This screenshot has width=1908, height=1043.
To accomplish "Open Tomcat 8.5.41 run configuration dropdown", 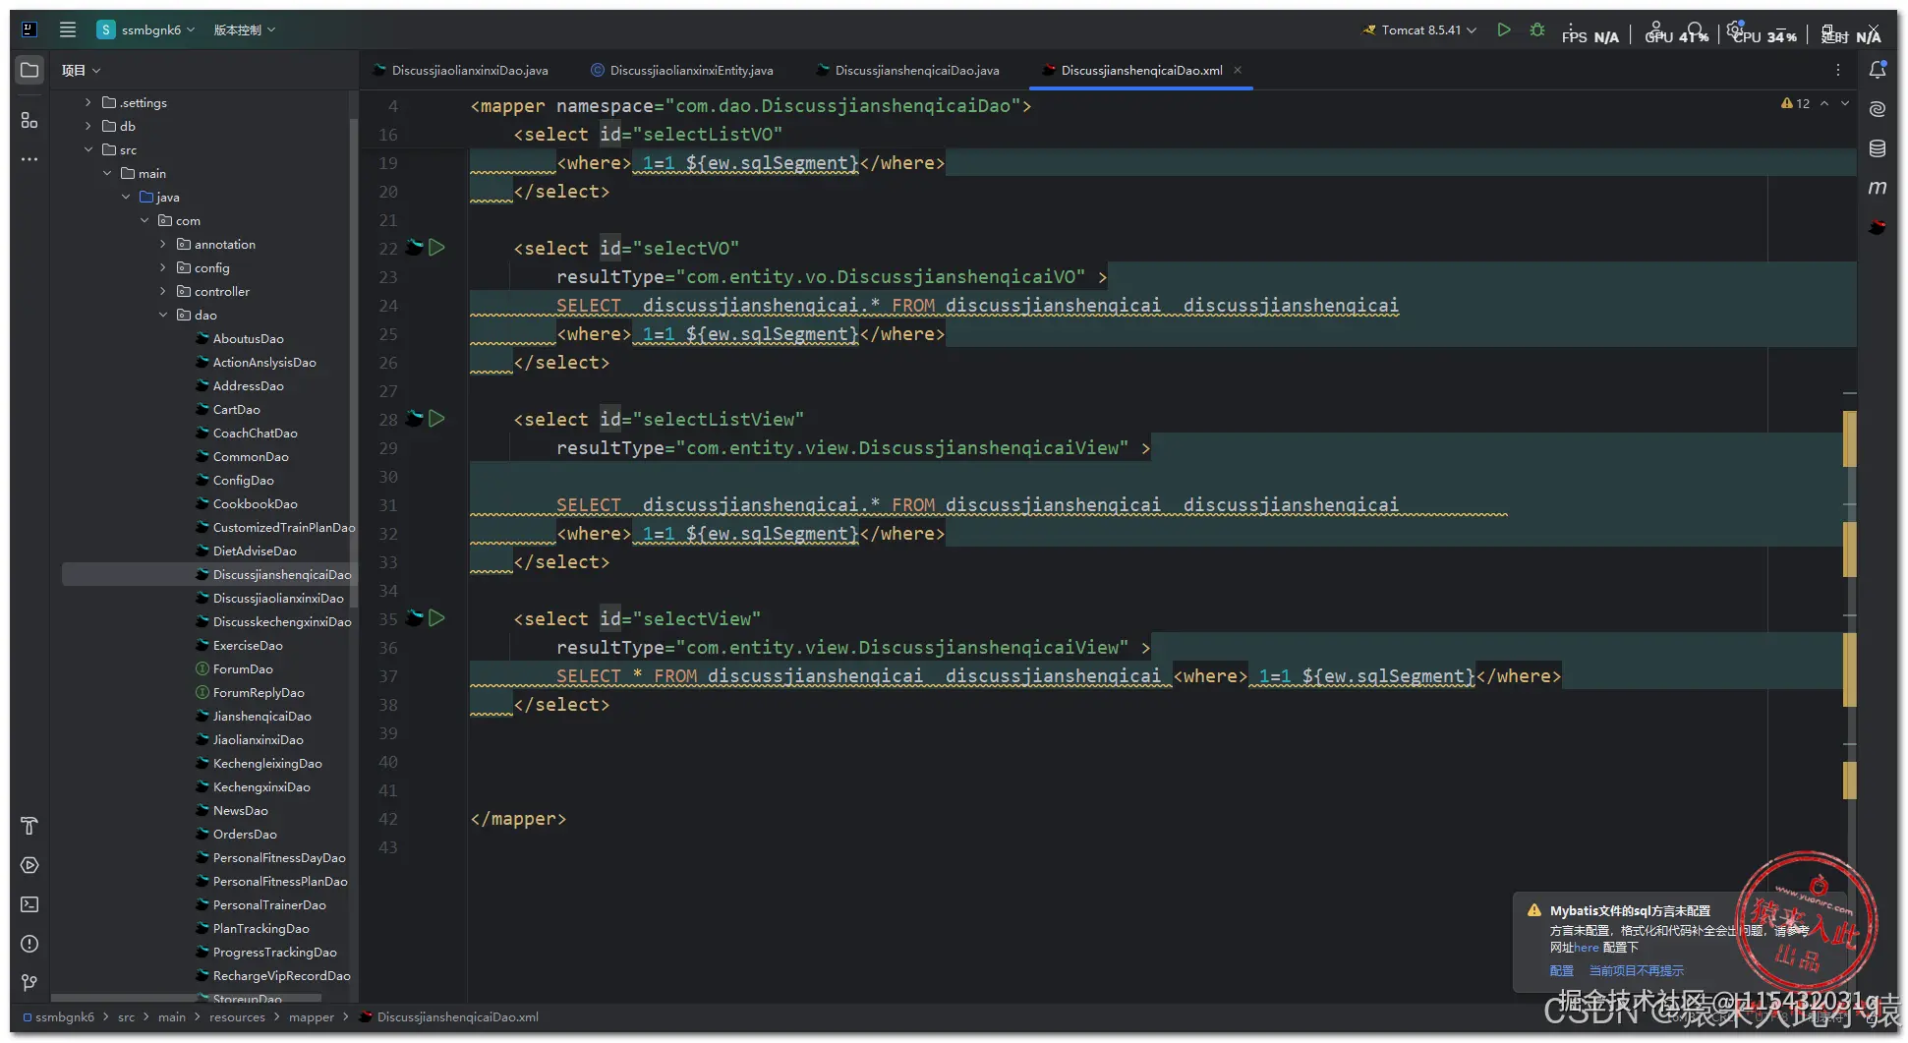I will click(x=1419, y=30).
